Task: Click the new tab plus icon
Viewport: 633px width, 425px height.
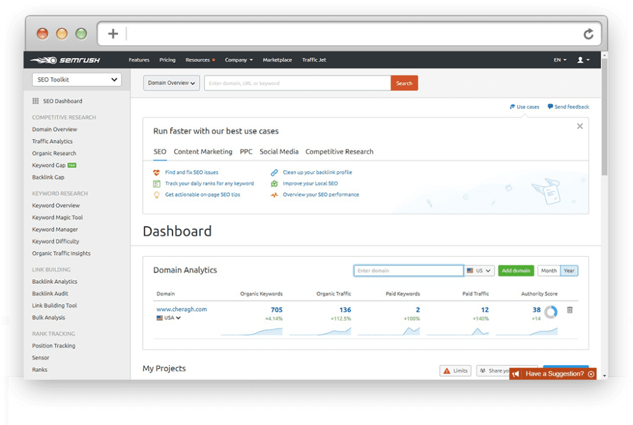Action: 113,34
